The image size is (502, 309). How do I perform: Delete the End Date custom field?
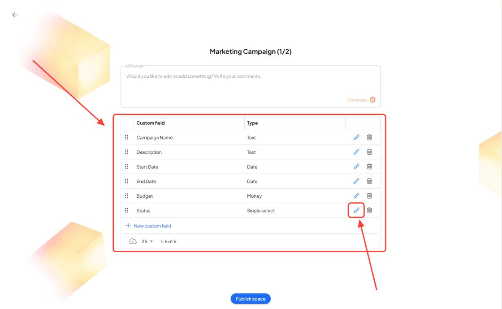pyautogui.click(x=369, y=181)
